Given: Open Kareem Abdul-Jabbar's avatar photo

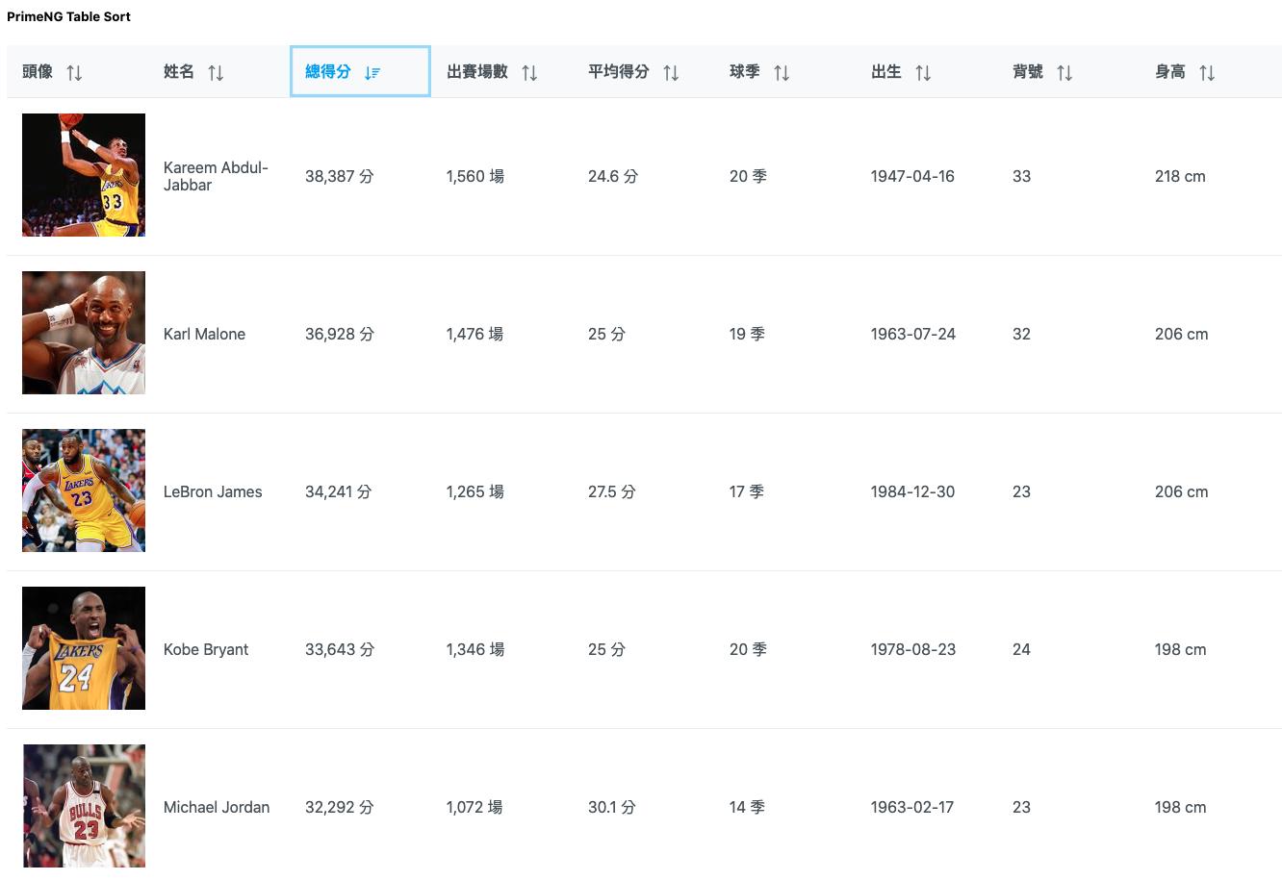Looking at the screenshot, I should tap(84, 175).
